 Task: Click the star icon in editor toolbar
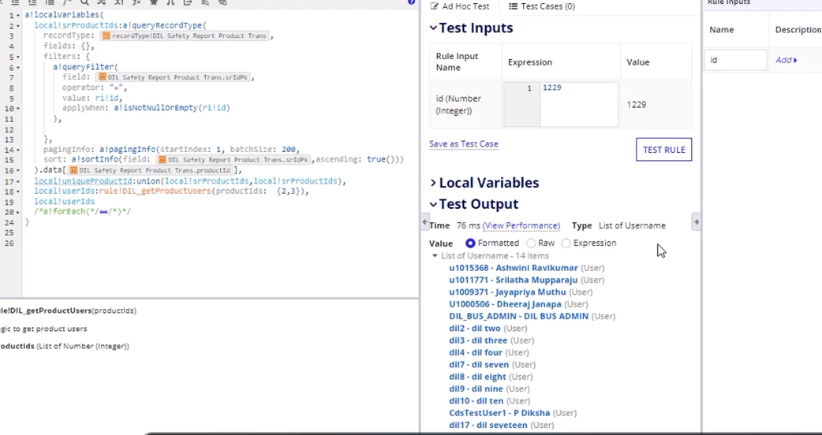coord(154,2)
